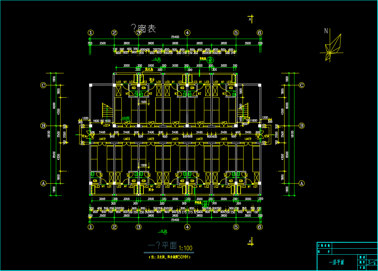378x271 pixels.
Task: Click axis bubble B left of the plan
Action: 43,126
